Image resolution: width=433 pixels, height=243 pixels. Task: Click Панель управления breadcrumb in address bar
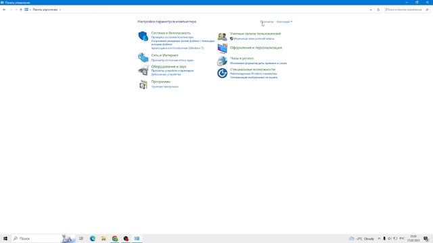click(45, 9)
